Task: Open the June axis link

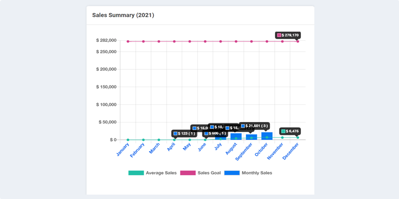Action: pyautogui.click(x=202, y=147)
